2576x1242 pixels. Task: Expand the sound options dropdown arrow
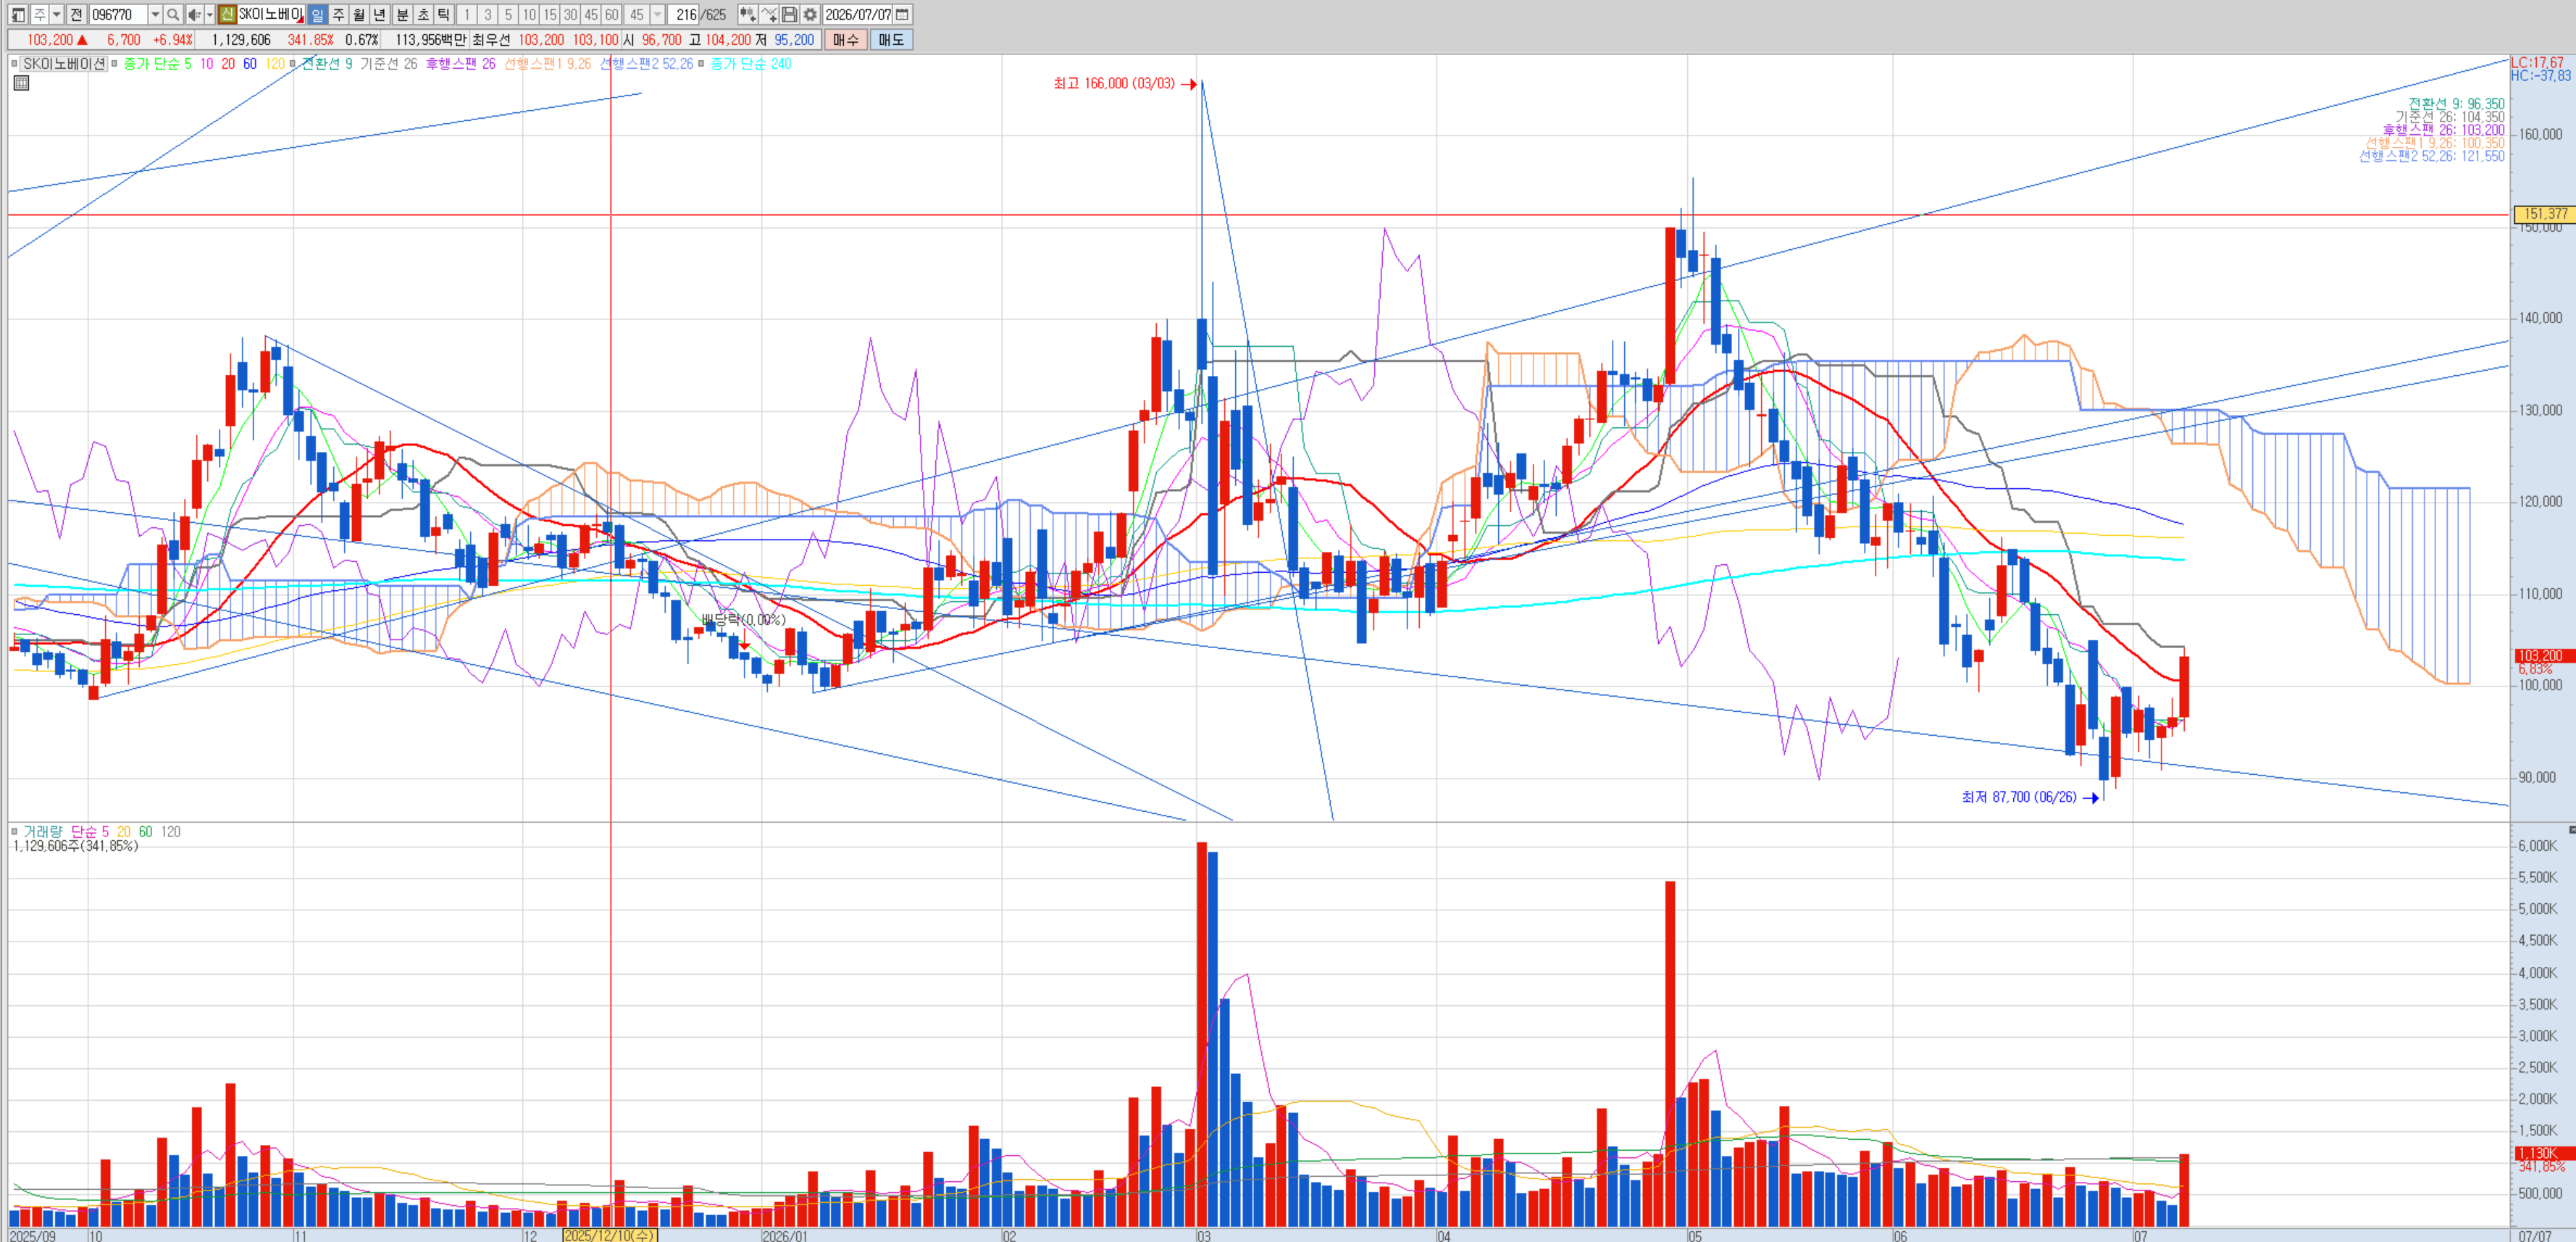[210, 14]
